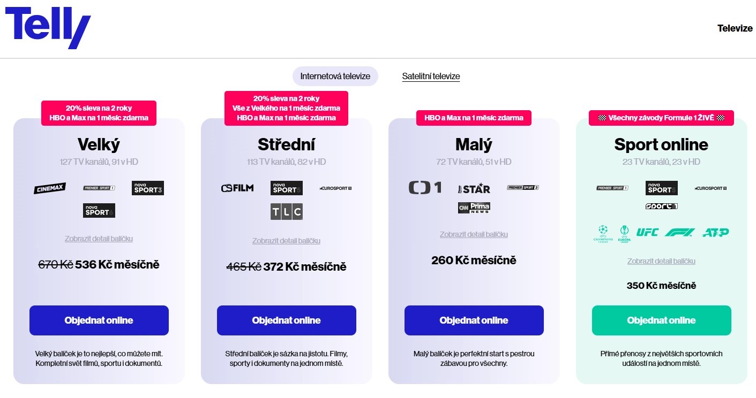Switch to Satelitní televize view
Viewport: 756px width, 398px height.
click(x=431, y=76)
